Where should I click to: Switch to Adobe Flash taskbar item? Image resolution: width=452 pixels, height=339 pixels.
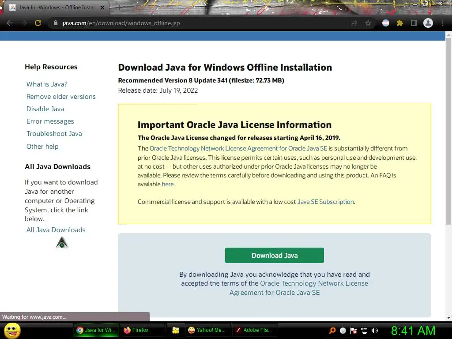click(254, 330)
